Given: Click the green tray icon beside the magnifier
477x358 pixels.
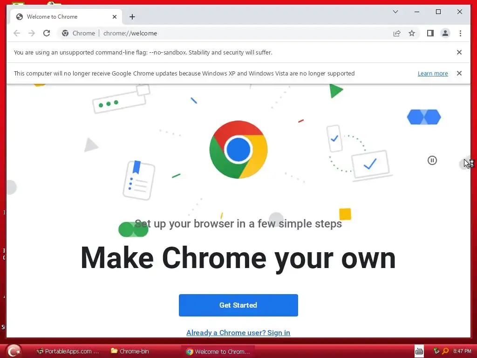Looking at the screenshot, I should 436,351.
